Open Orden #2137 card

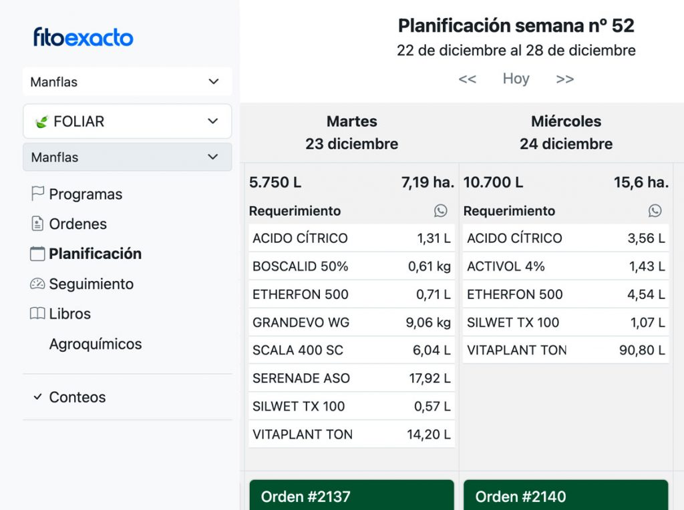click(351, 496)
